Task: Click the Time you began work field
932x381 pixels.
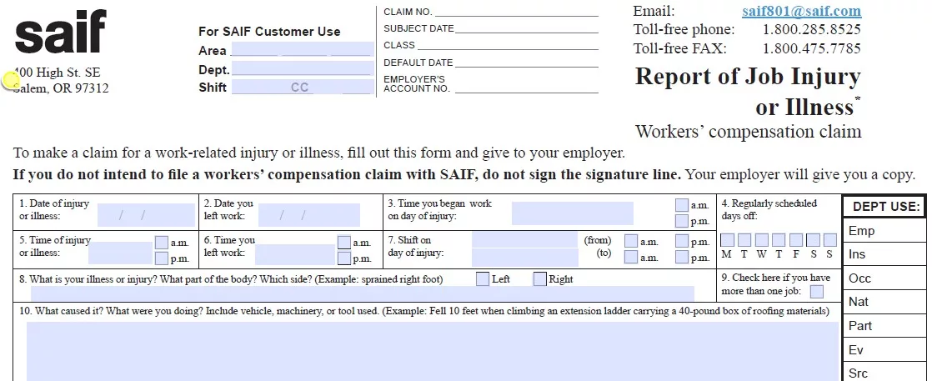Action: click(573, 213)
